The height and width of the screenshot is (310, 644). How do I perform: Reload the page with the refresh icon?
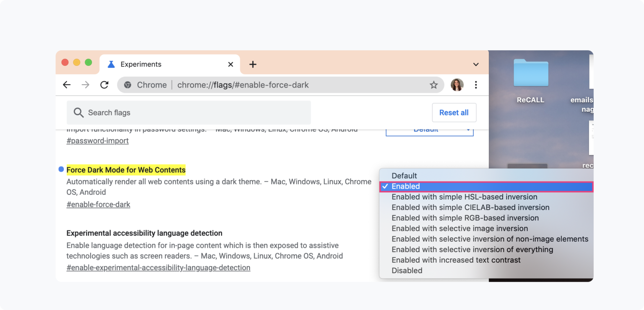(104, 85)
